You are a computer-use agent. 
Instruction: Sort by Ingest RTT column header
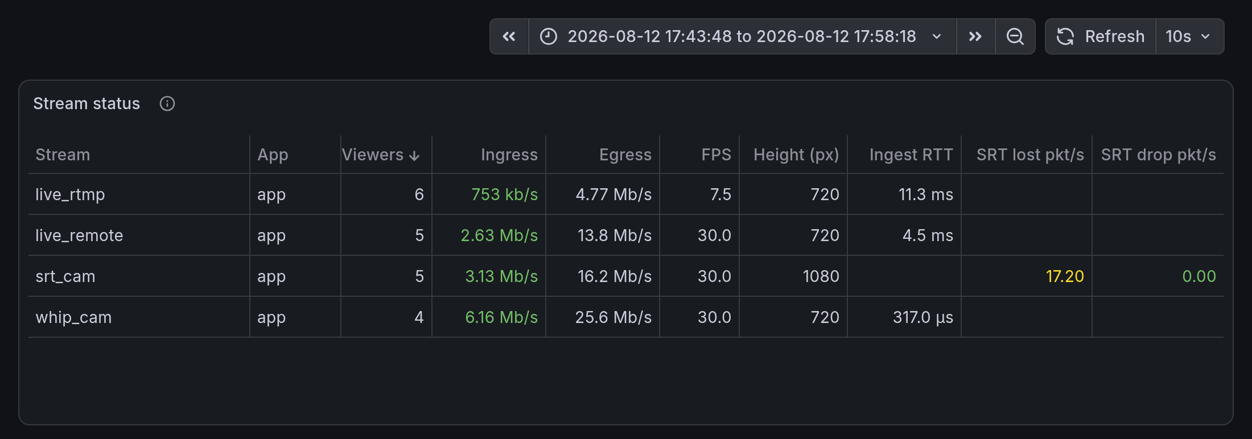coord(911,155)
